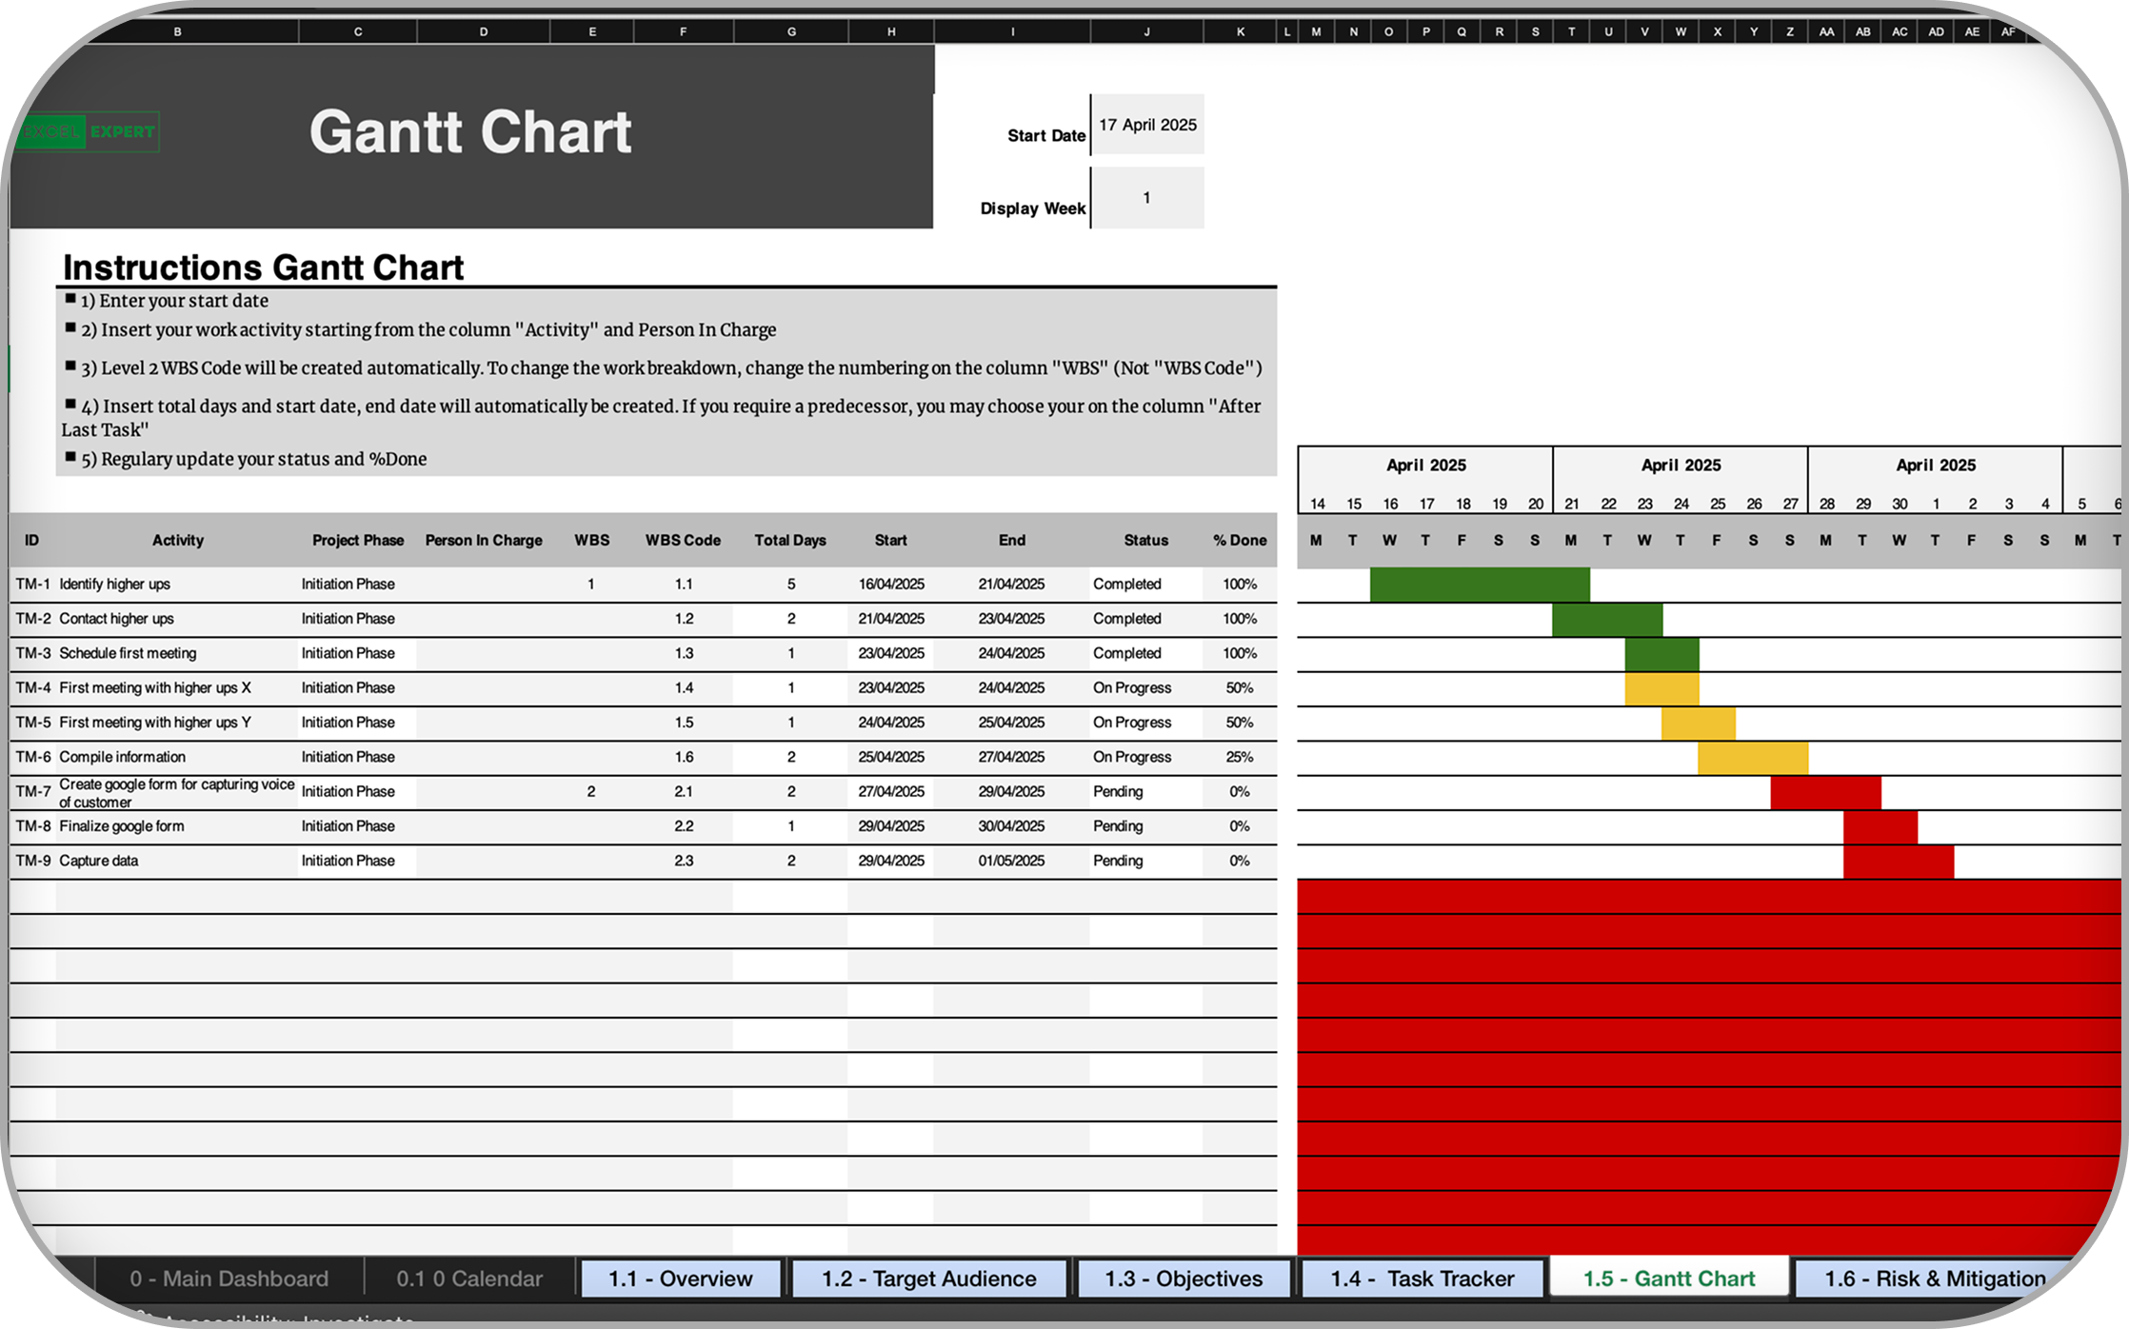This screenshot has height=1329, width=2129.
Task: Click the green Gantt bar for TM-1
Action: 1479,585
